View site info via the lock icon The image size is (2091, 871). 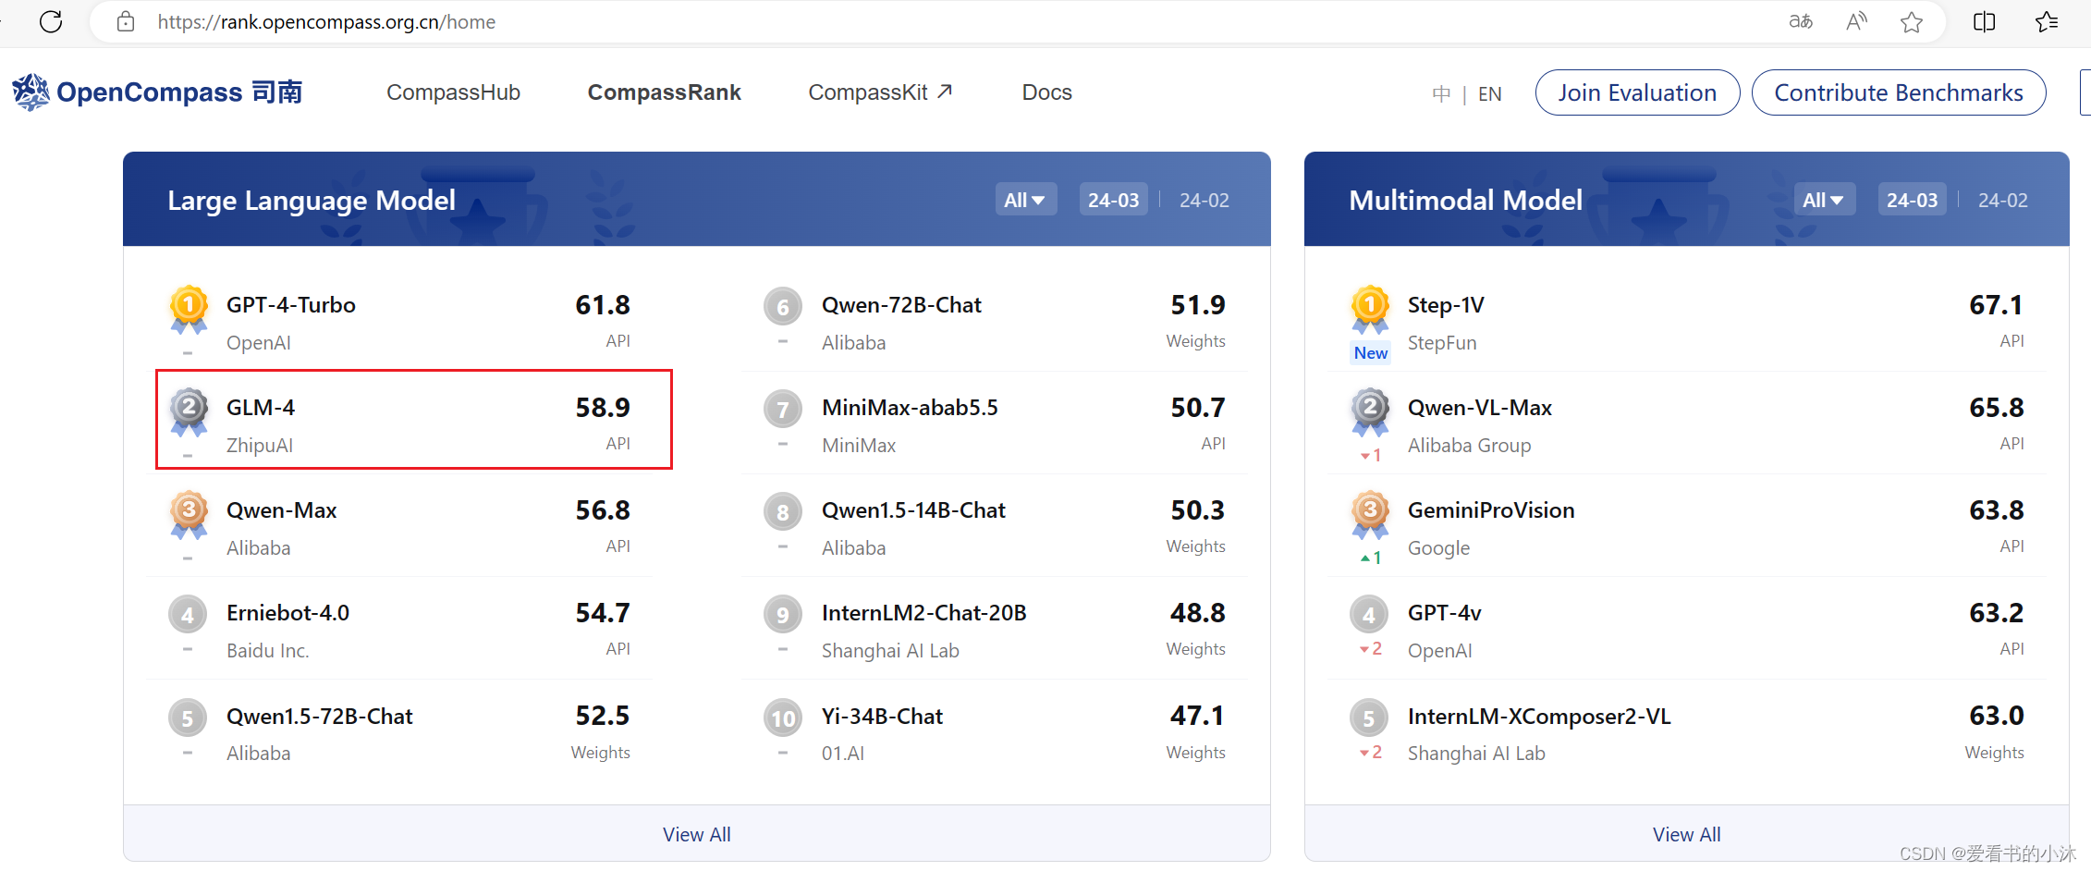pyautogui.click(x=126, y=21)
